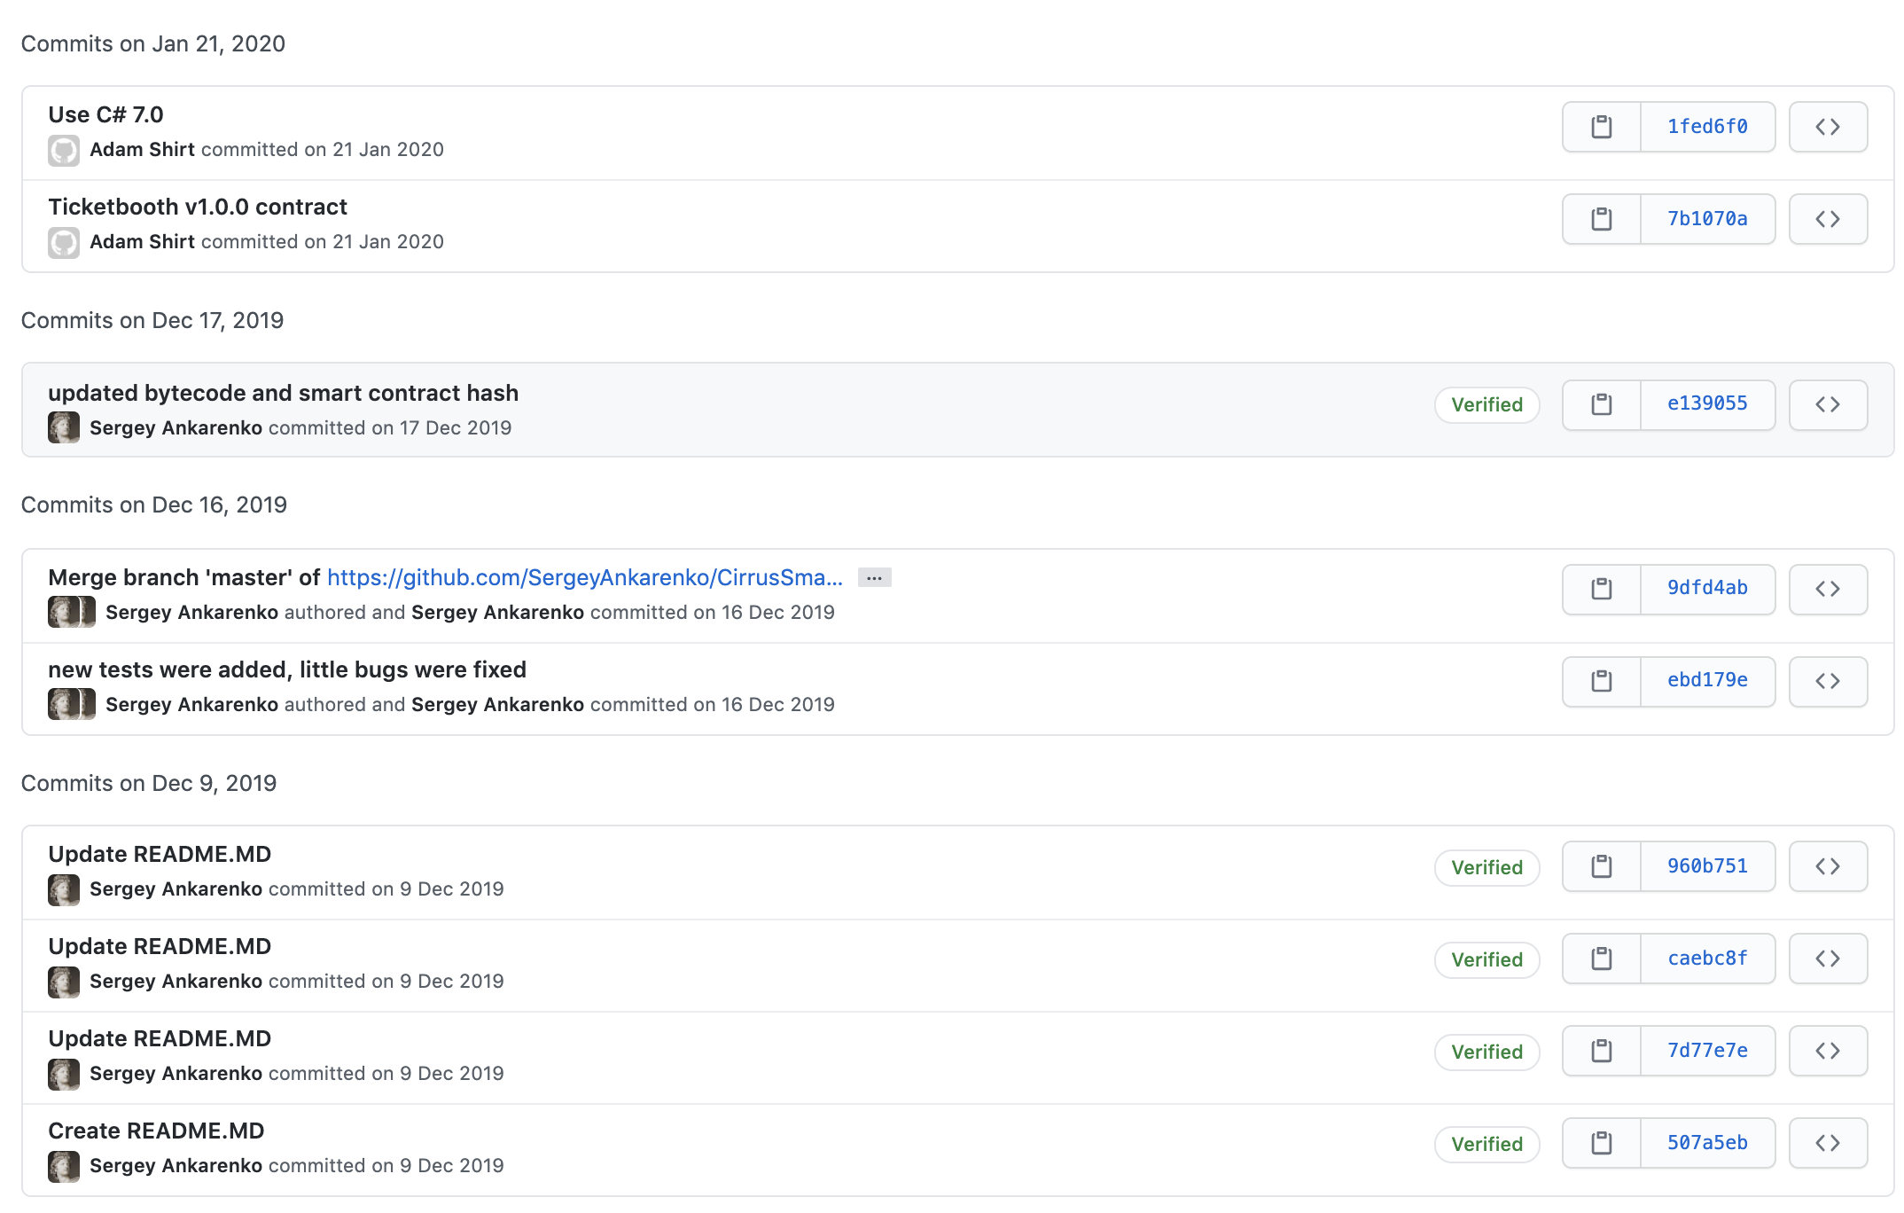Open commit hash link 1fed6f0
This screenshot has width=1904, height=1213.
[x=1707, y=127]
